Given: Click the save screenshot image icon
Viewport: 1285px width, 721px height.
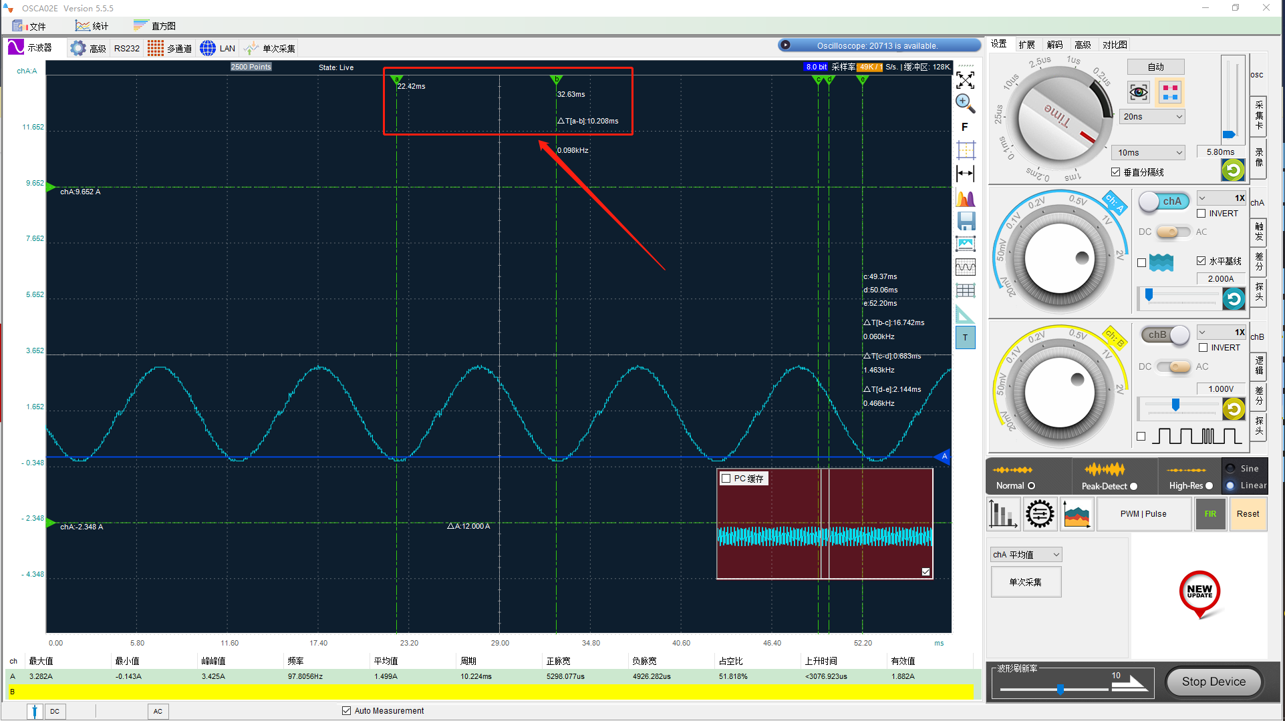Looking at the screenshot, I should [x=966, y=244].
